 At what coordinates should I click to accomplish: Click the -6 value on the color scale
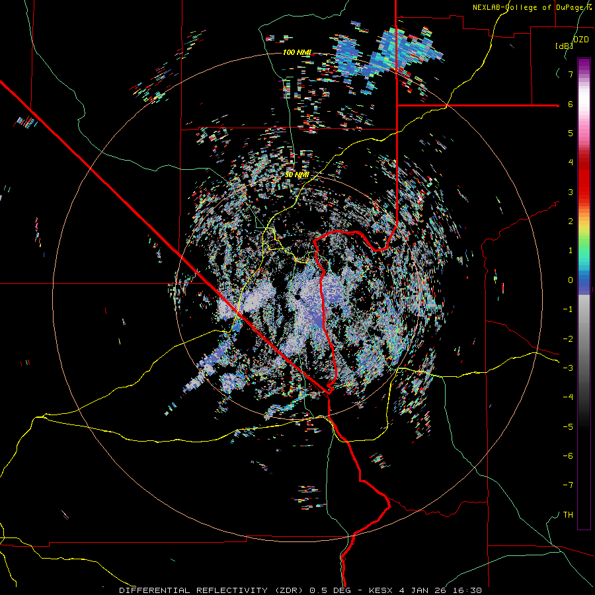click(568, 456)
